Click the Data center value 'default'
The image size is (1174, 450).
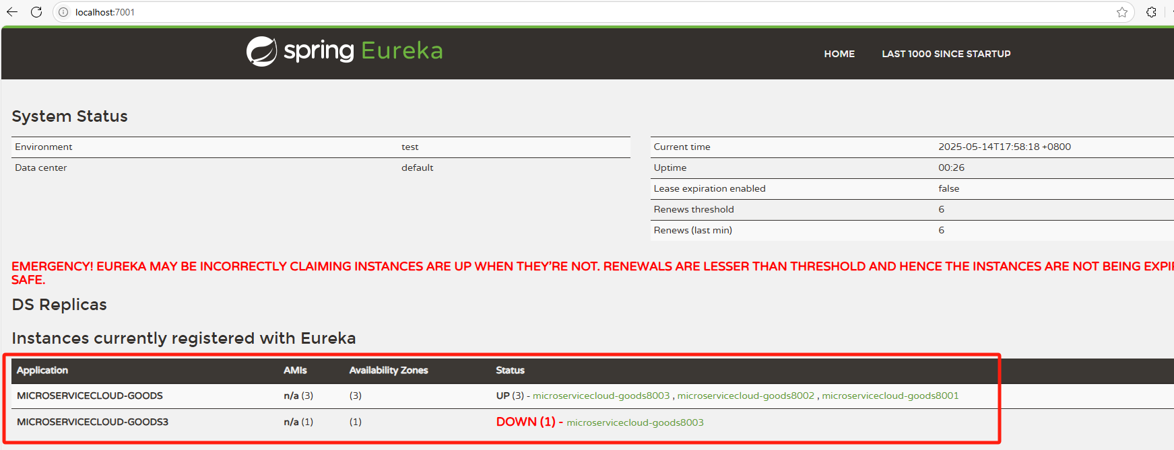(x=418, y=167)
